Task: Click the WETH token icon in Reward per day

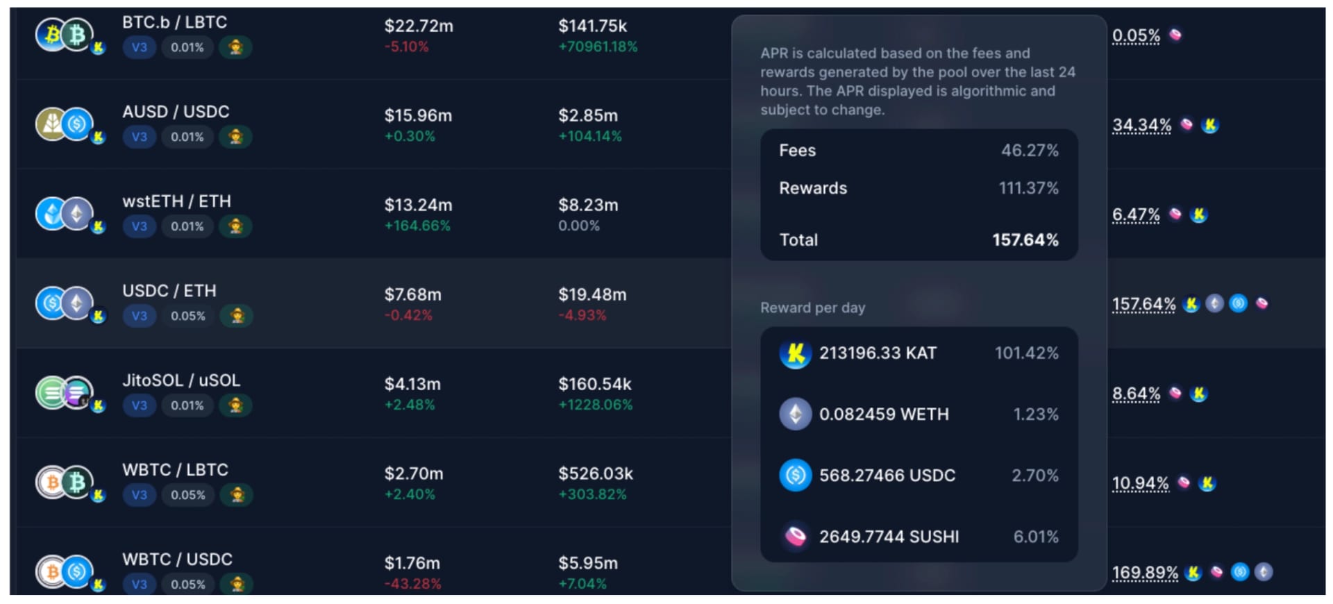Action: [x=796, y=414]
